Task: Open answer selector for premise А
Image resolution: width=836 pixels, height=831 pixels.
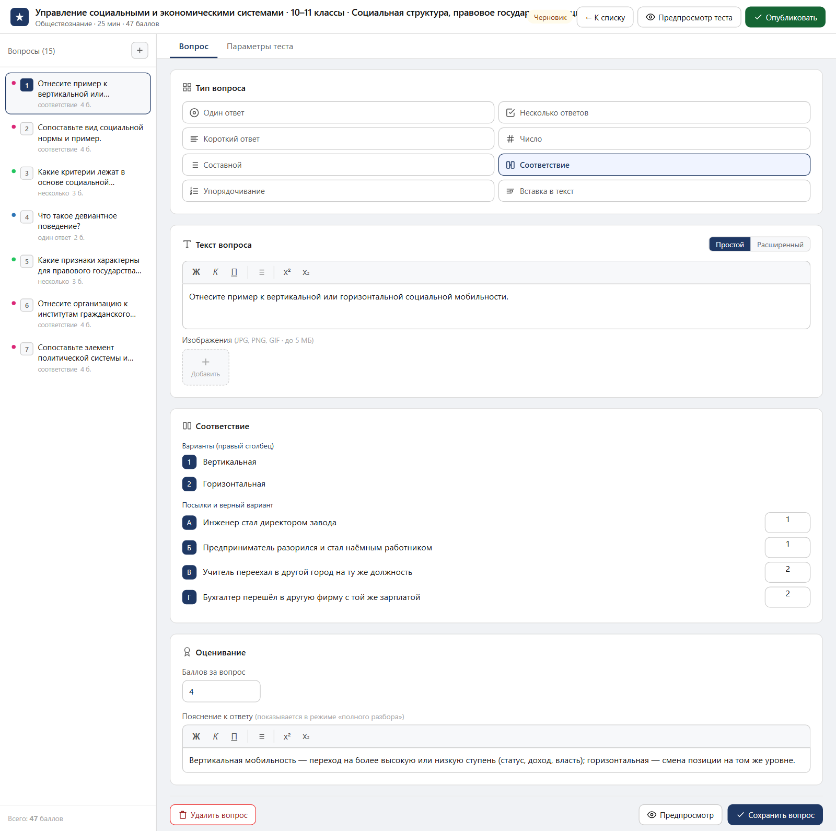Action: pos(787,523)
